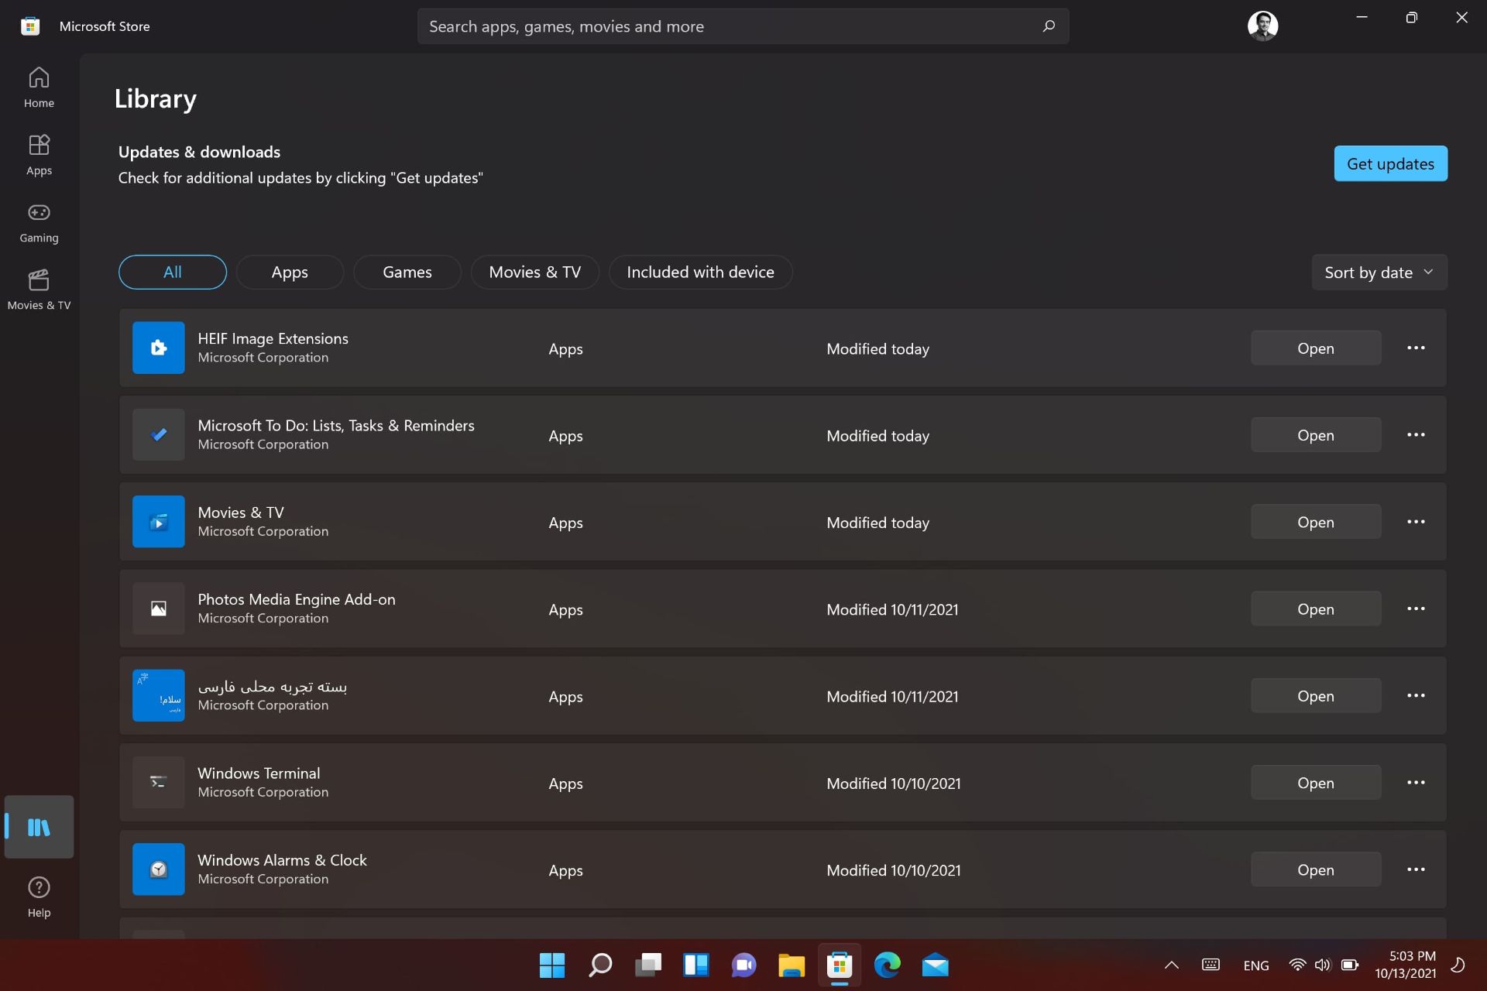Click HEIF Image Extensions app icon
1487x991 pixels.
coord(158,348)
